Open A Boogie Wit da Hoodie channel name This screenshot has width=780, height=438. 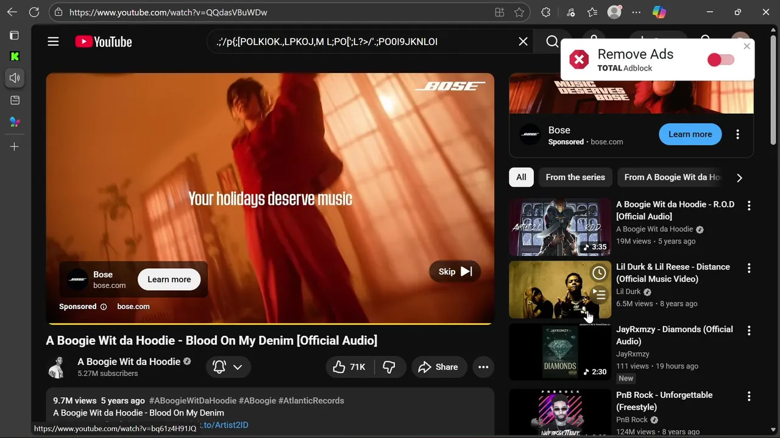click(129, 361)
